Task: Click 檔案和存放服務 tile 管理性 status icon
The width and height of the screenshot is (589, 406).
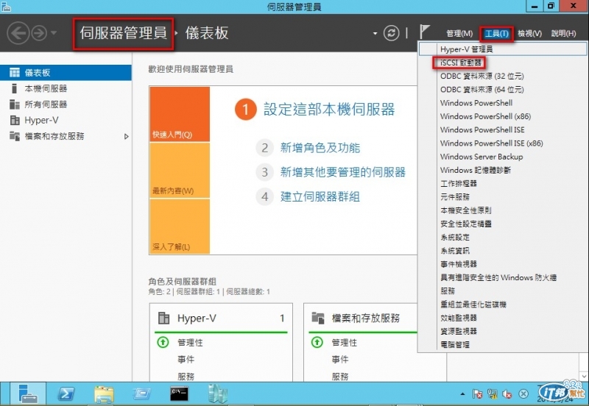Action: click(317, 342)
